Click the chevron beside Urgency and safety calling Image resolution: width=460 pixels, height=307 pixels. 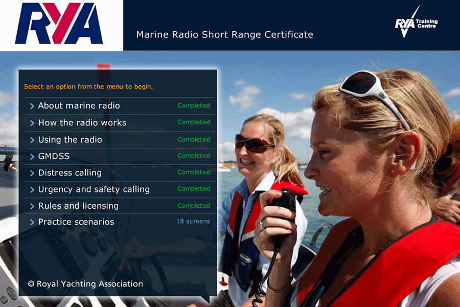[32, 190]
